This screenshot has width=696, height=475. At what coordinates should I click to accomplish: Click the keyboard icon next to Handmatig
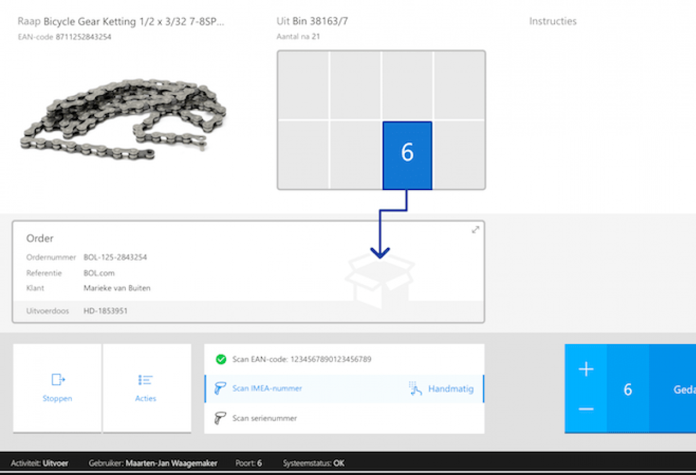click(414, 388)
